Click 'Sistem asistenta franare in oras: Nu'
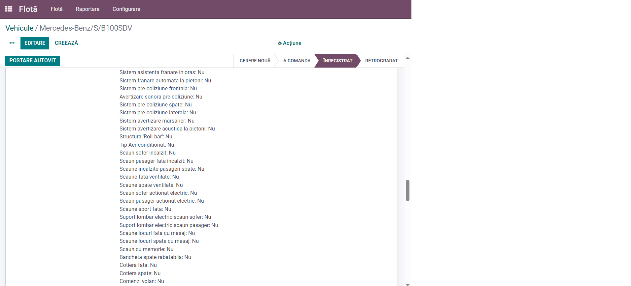This screenshot has height=286, width=631. click(162, 72)
